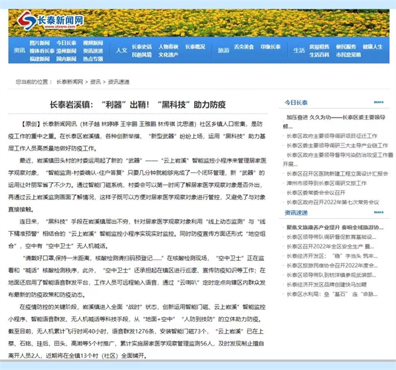Open article 长泰区召开2022年全区安全生产
The width and height of the screenshot is (396, 370).
click(x=331, y=246)
